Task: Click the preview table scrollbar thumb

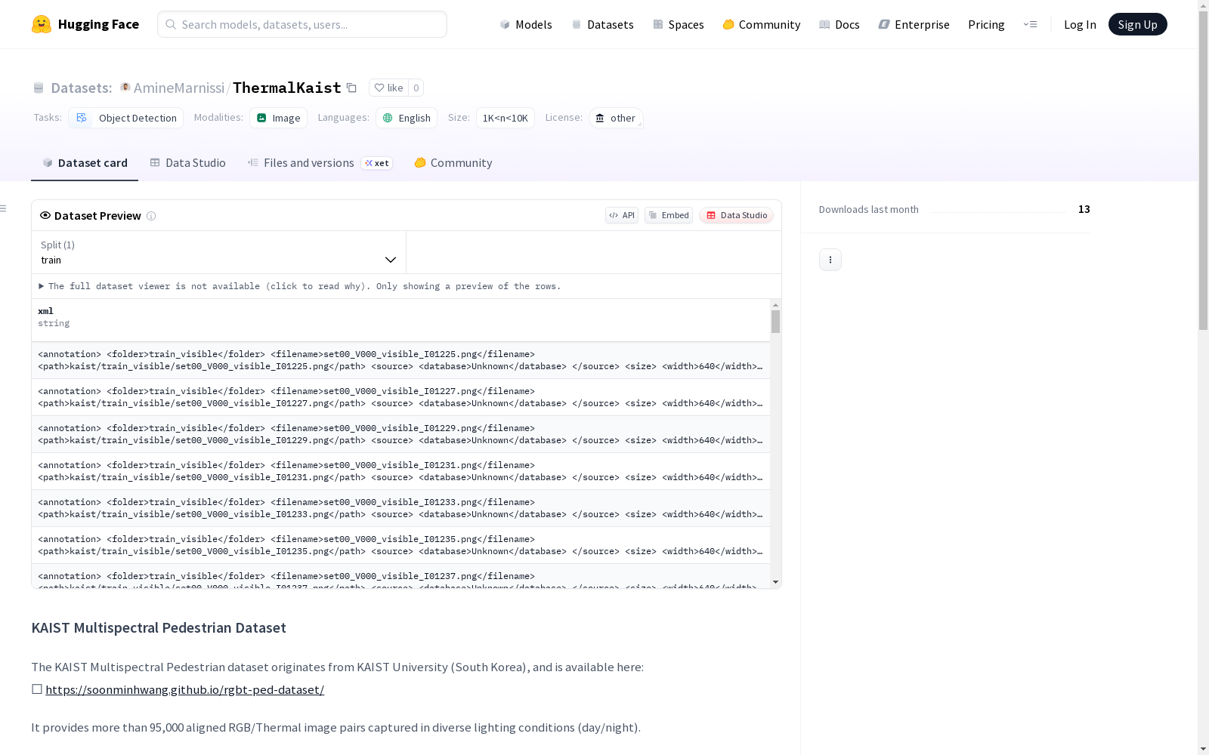Action: (x=775, y=322)
